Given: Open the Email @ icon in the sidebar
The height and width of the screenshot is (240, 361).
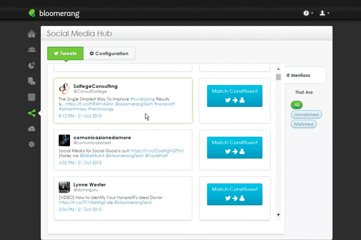Looking at the screenshot, I should (32, 97).
